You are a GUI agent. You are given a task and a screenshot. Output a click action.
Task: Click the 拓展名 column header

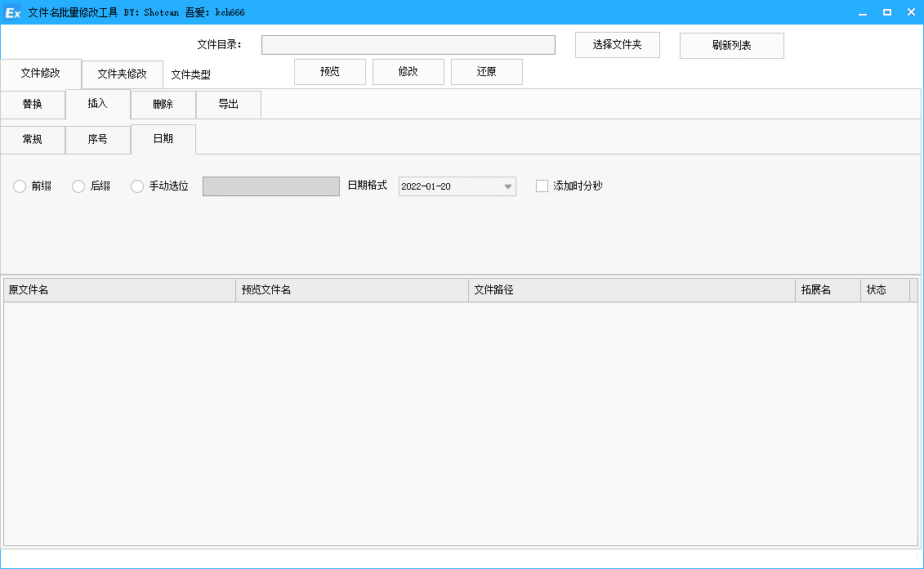(828, 290)
